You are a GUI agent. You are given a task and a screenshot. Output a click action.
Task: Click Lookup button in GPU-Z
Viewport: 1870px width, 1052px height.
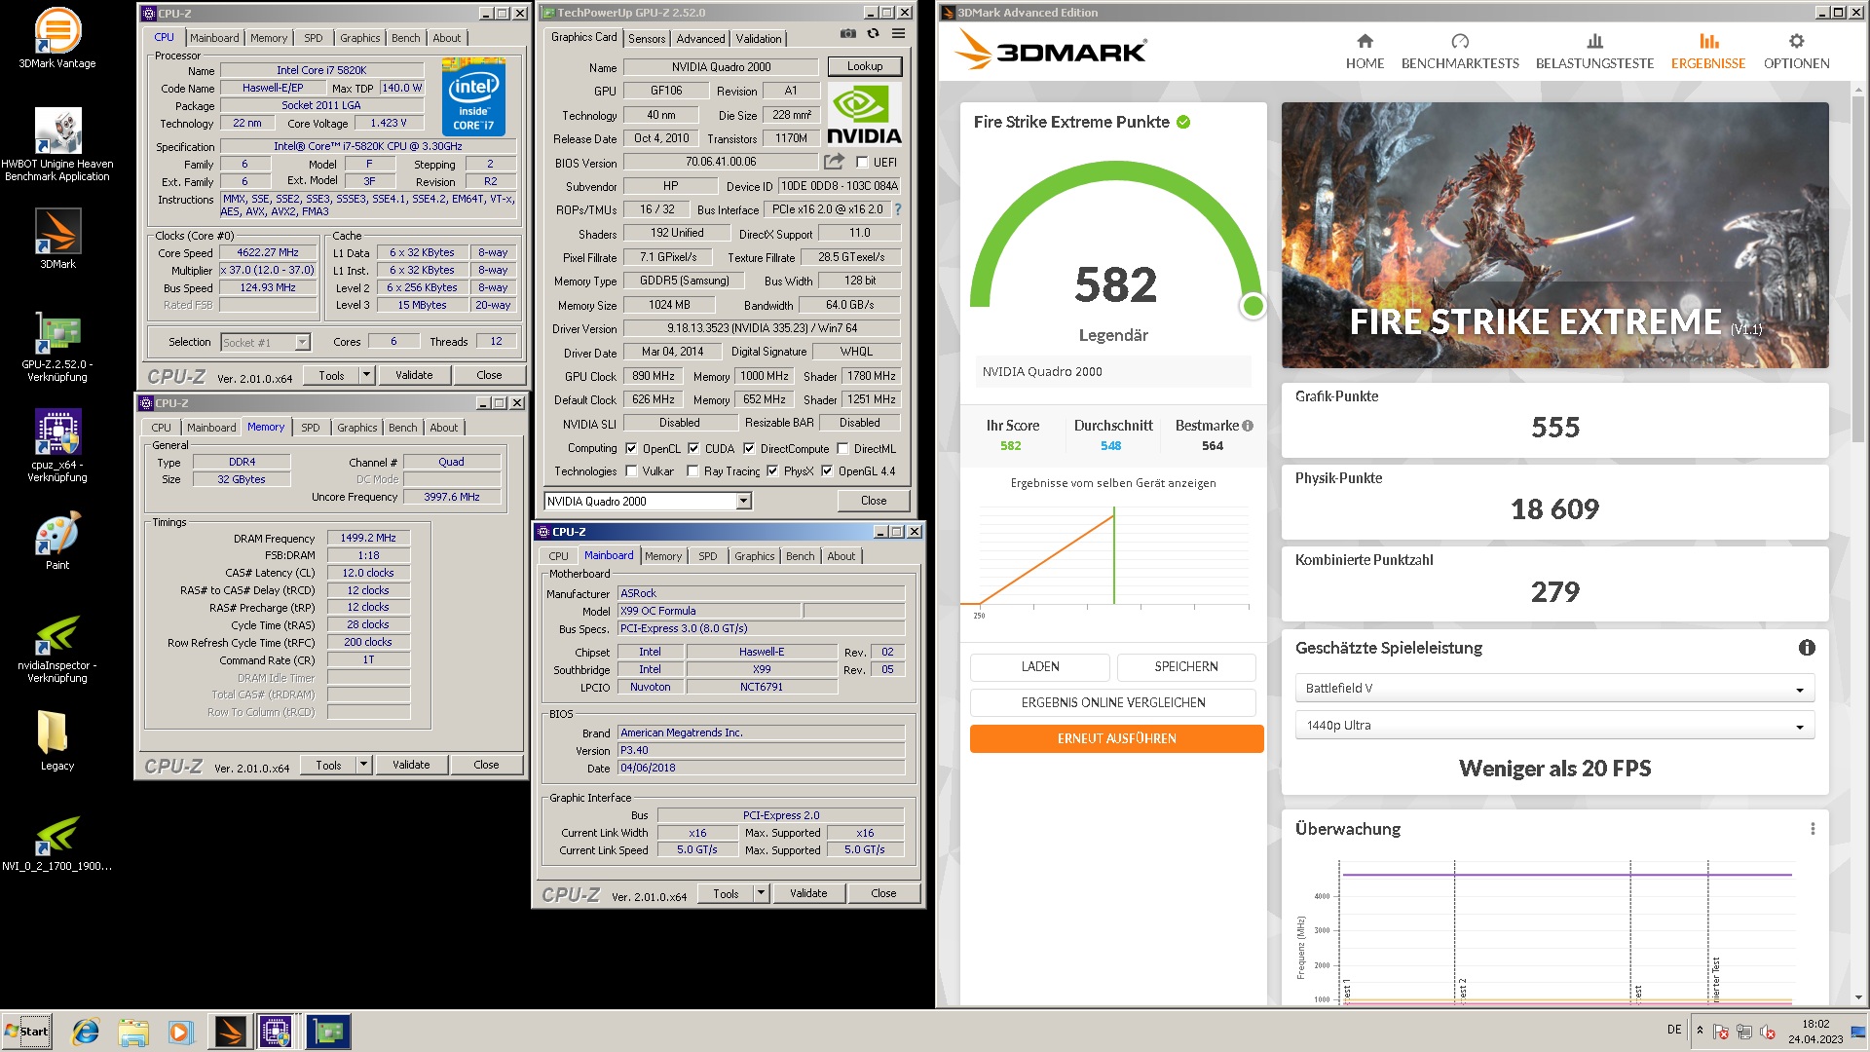tap(864, 66)
